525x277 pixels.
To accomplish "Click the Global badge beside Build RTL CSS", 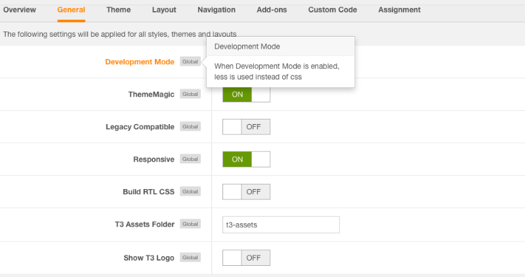I will pyautogui.click(x=190, y=192).
